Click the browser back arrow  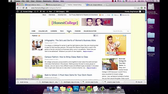(18, 8)
